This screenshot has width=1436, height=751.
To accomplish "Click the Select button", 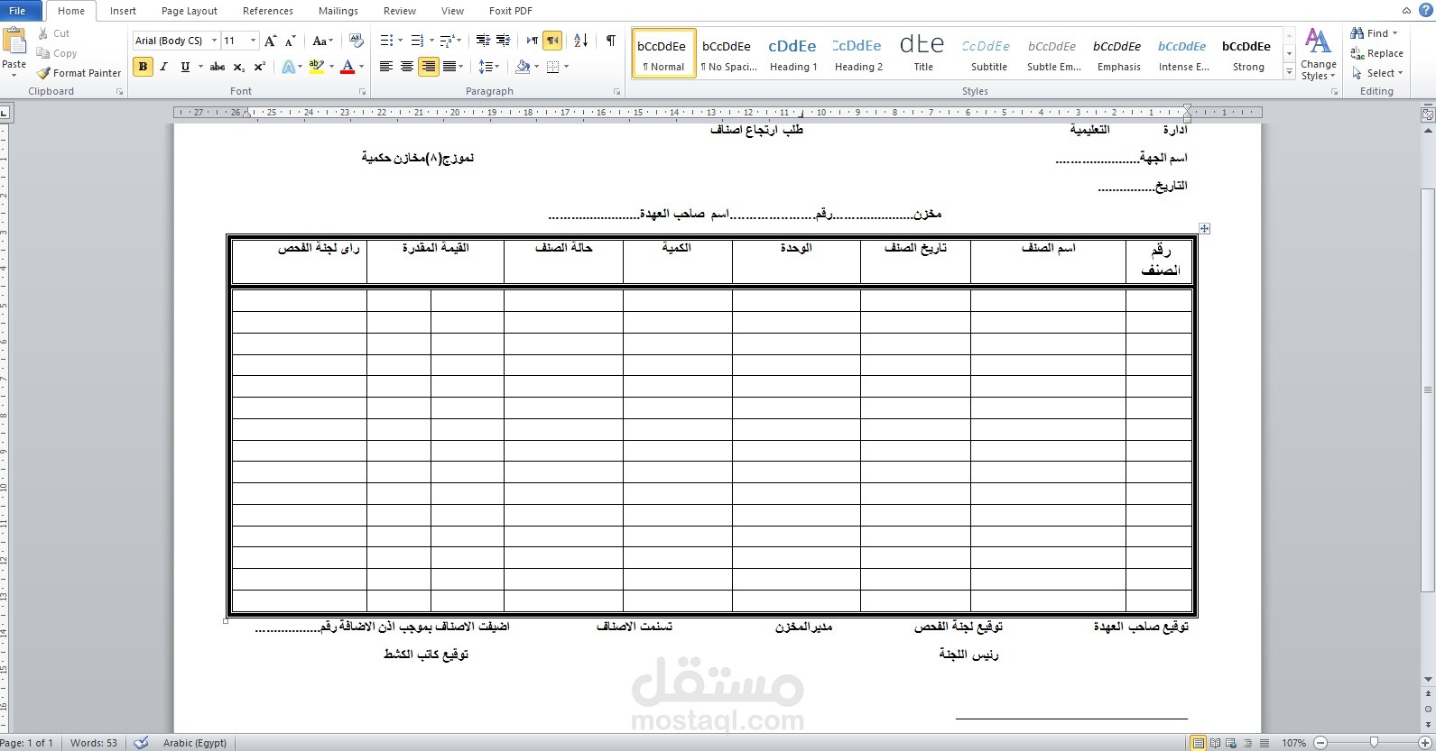I will pyautogui.click(x=1377, y=73).
